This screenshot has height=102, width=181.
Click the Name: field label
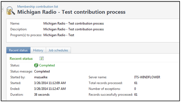pos(15,23)
